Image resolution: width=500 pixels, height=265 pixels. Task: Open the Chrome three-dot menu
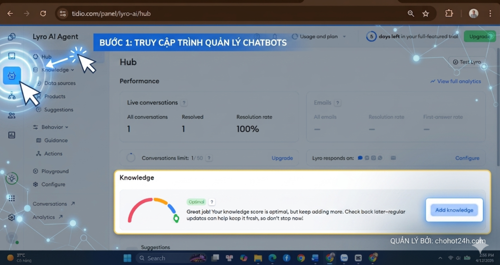pos(490,13)
